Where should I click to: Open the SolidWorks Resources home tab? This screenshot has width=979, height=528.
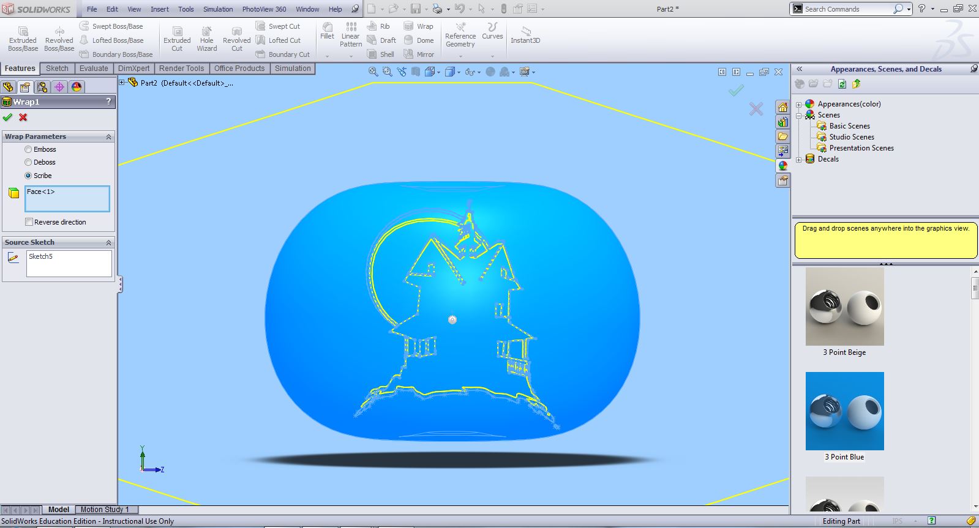pos(782,107)
